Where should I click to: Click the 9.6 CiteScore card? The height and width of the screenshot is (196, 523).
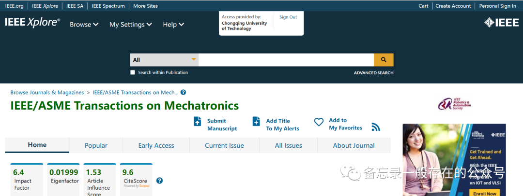pyautogui.click(x=136, y=180)
